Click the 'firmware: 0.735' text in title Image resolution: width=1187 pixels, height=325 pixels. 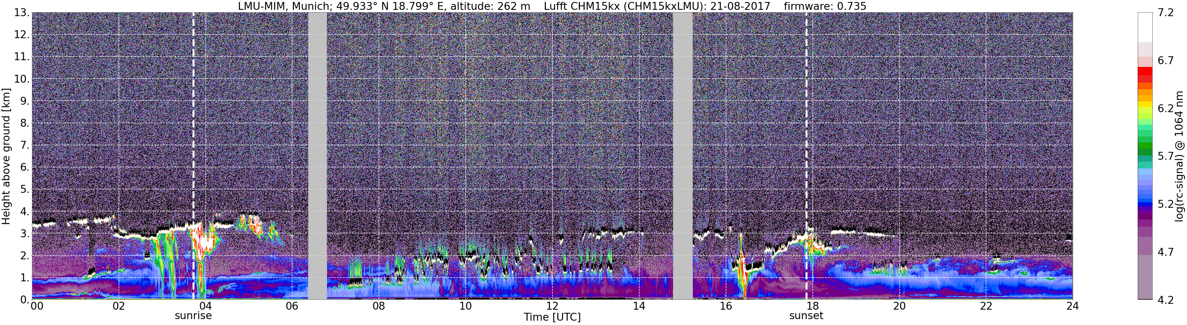tap(825, 6)
